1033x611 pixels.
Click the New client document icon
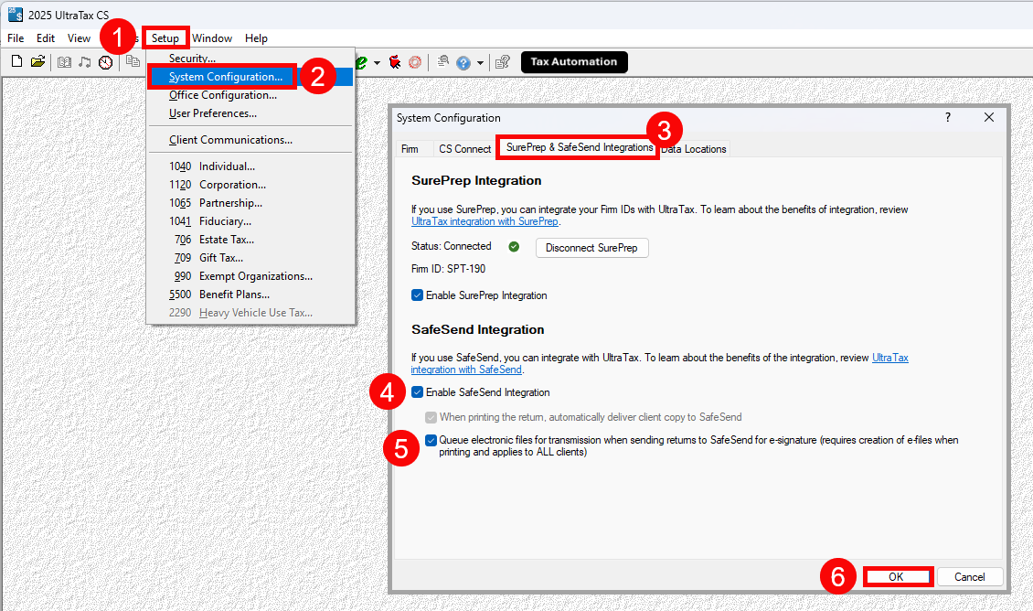(16, 62)
